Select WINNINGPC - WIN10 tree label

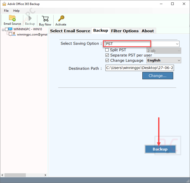(28, 29)
